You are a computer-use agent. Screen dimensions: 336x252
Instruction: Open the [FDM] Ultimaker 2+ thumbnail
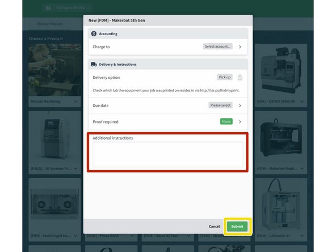(281, 204)
